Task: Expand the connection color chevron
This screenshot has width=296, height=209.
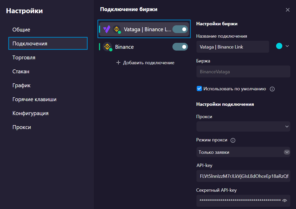Action: click(287, 46)
